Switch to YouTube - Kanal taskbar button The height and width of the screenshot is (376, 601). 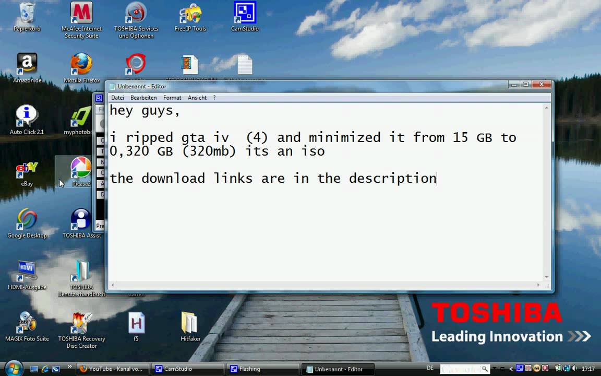click(x=112, y=369)
